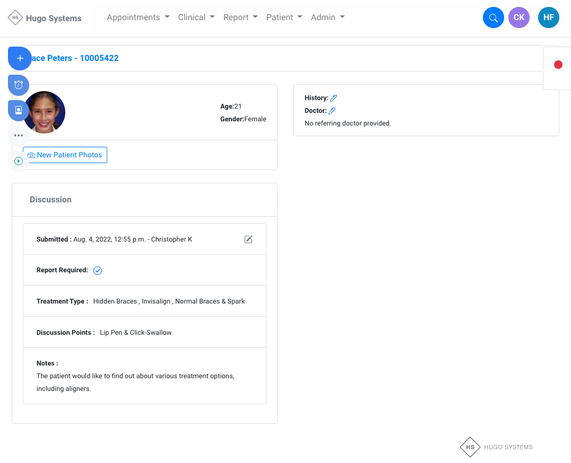Click the red record indicator dot
The height and width of the screenshot is (463, 571).
558,65
